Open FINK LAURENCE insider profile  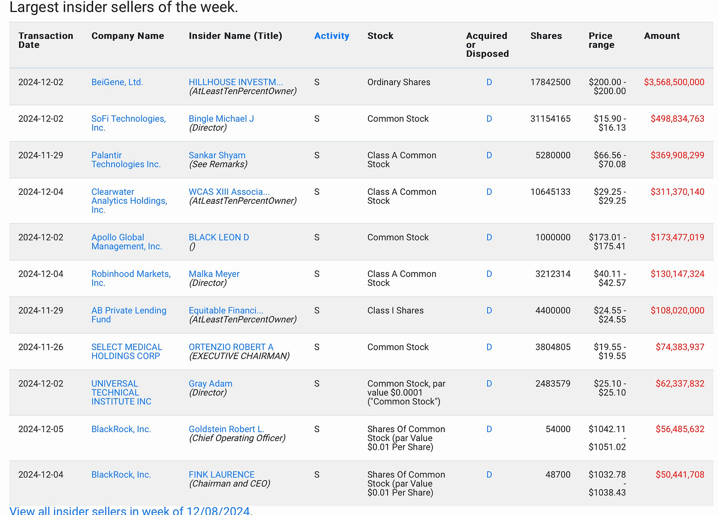coord(221,475)
